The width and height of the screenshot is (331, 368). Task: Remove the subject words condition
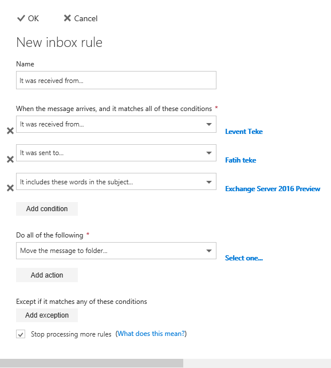pyautogui.click(x=10, y=188)
